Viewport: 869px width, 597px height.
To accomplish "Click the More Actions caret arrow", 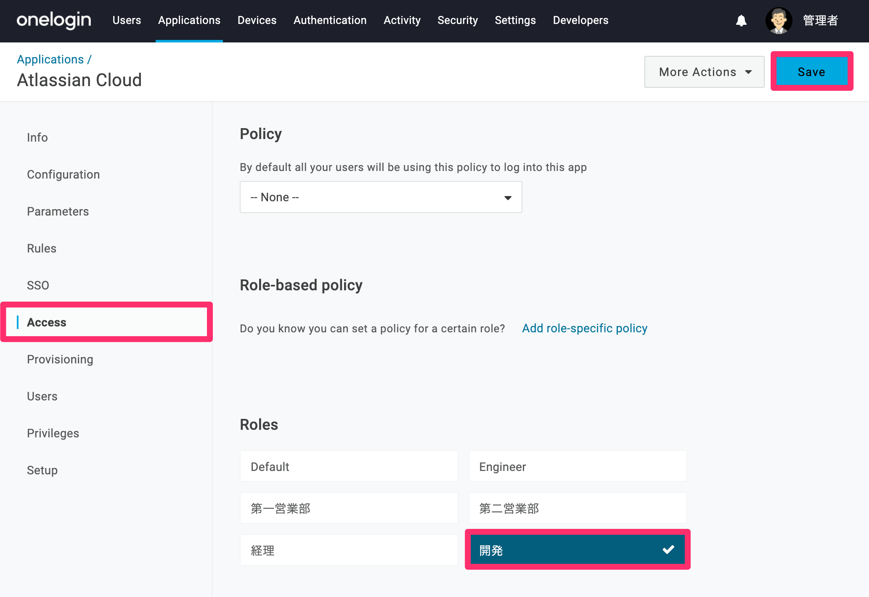I will [x=748, y=72].
